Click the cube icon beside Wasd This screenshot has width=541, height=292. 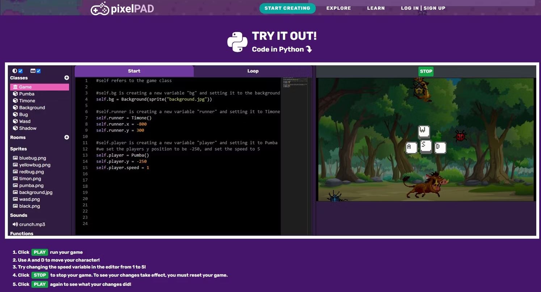[15, 121]
